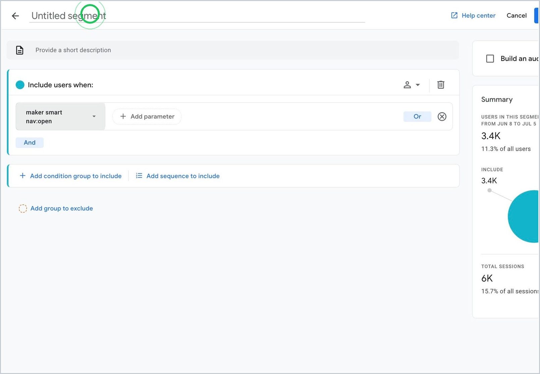Click Add group to exclude

tap(56, 208)
